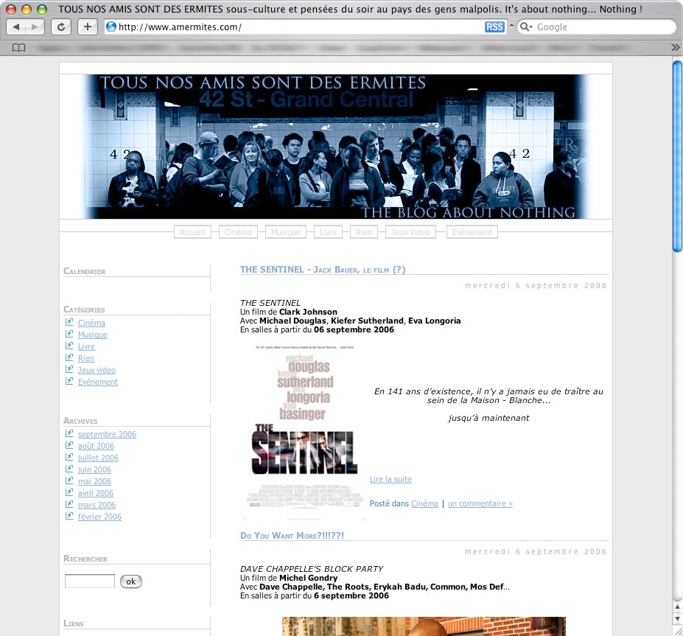
Task: Open the un commentaire » link
Action: point(480,503)
